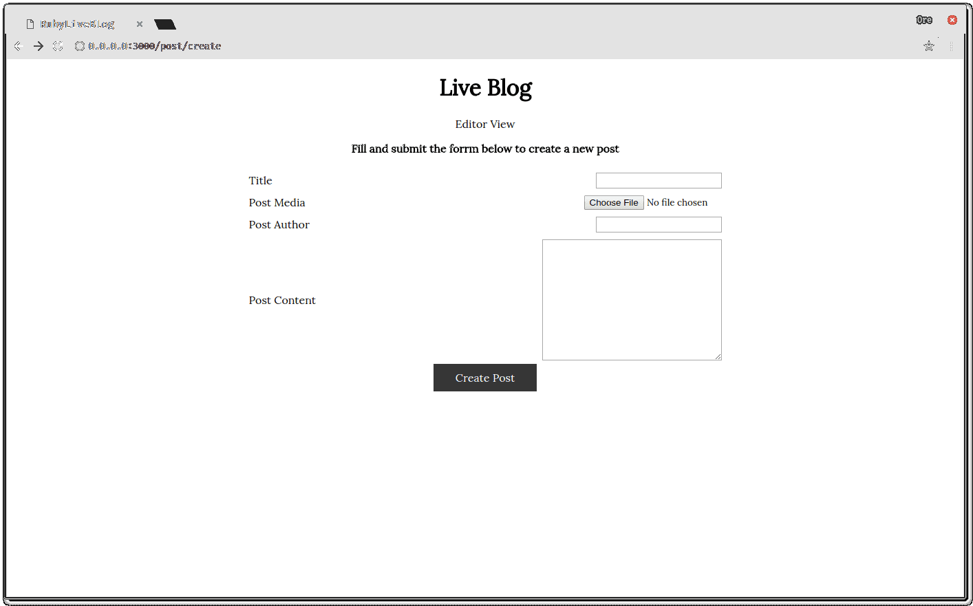Click the address bar showing the create URL
This screenshot has height=606, width=973.
point(153,46)
